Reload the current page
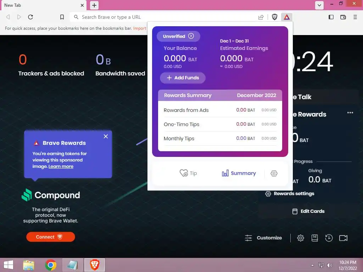Screen dimensions: 363x272 (30, 17)
